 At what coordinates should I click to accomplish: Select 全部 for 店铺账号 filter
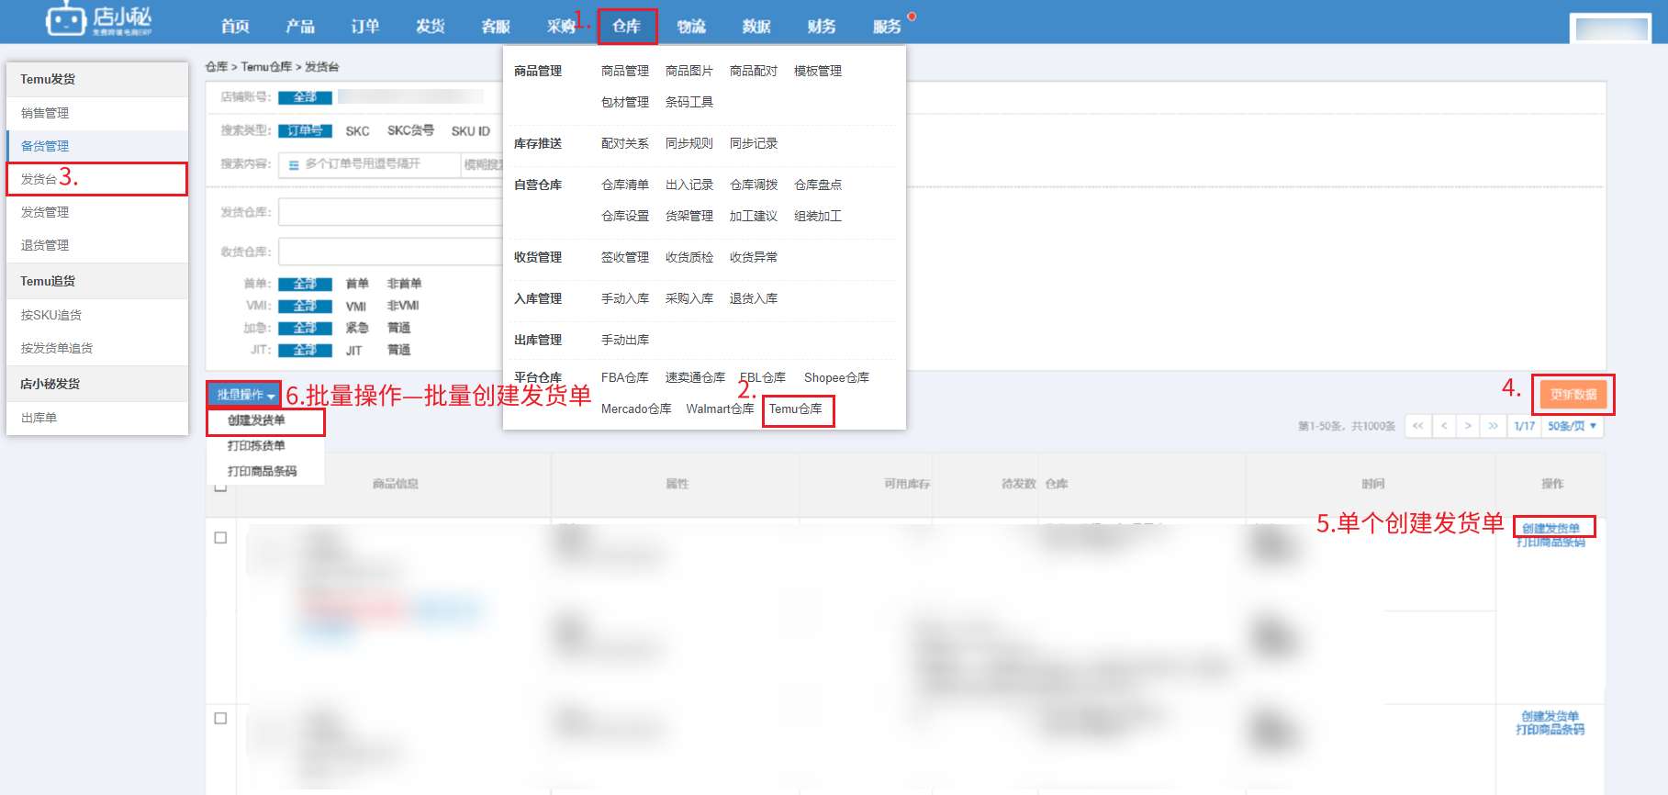(305, 97)
